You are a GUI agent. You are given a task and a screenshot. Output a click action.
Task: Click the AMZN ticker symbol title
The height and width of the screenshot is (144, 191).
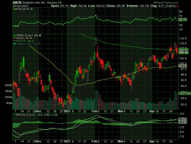[x=17, y=2]
